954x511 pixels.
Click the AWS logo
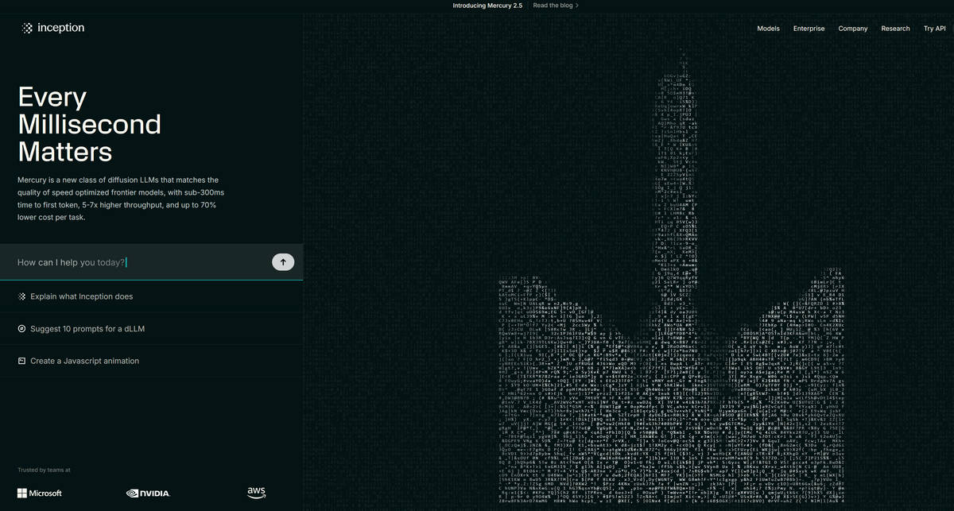(256, 493)
